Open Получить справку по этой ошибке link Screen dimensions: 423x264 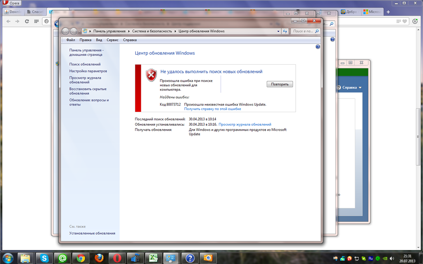pos(213,109)
